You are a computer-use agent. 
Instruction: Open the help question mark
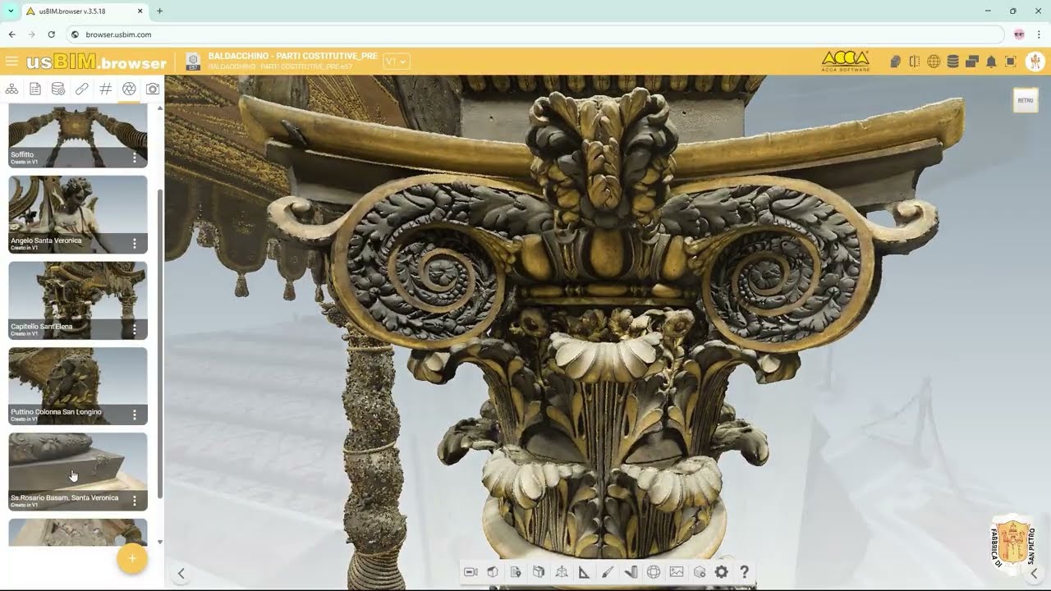[x=744, y=572]
